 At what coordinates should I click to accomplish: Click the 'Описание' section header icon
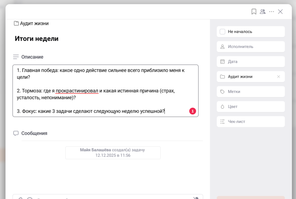pos(16,57)
